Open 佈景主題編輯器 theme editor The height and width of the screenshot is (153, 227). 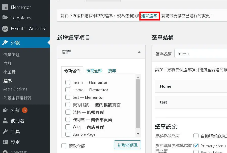pos(17,98)
